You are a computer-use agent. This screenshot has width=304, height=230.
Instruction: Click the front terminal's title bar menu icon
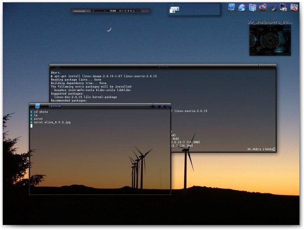coord(37,106)
